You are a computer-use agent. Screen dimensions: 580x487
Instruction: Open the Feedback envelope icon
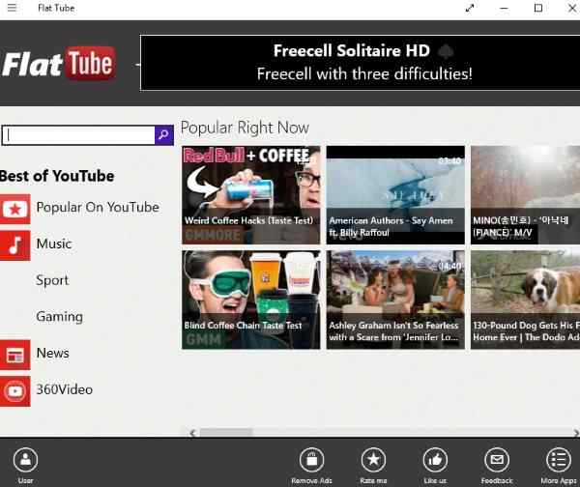pos(497,460)
